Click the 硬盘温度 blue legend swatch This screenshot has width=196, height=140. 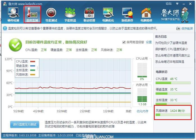[33, 66]
